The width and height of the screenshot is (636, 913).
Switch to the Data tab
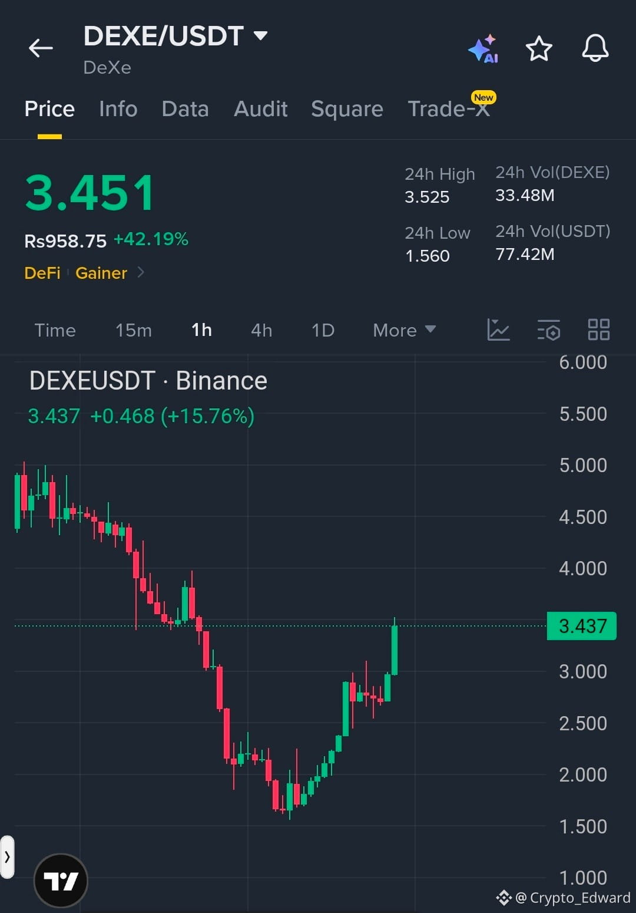pos(185,109)
